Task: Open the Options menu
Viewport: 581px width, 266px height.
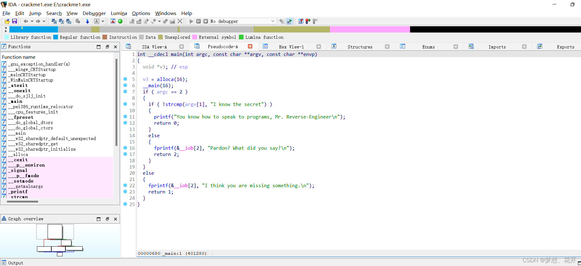Action: click(141, 13)
